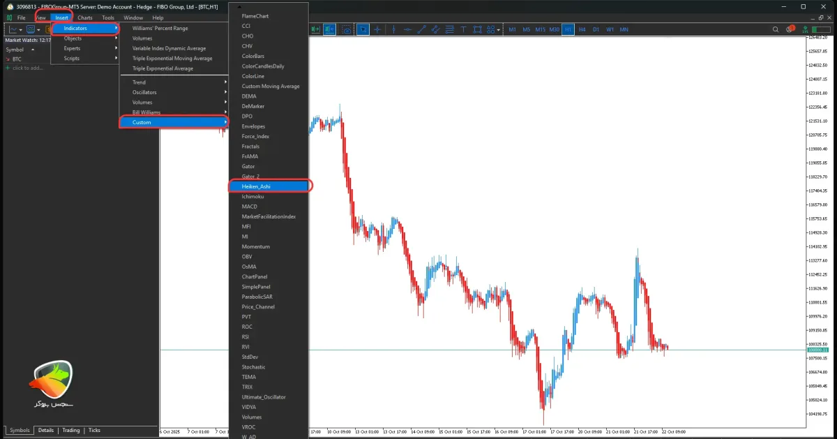This screenshot has height=439, width=837.
Task: Switch to the Ticks tab
Action: tap(94, 431)
